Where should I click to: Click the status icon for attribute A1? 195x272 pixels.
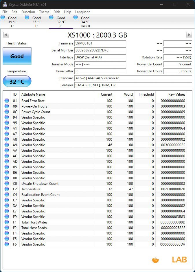(7, 128)
